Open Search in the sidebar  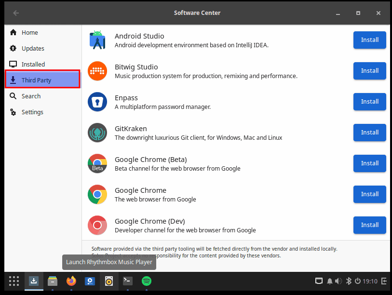(x=43, y=96)
